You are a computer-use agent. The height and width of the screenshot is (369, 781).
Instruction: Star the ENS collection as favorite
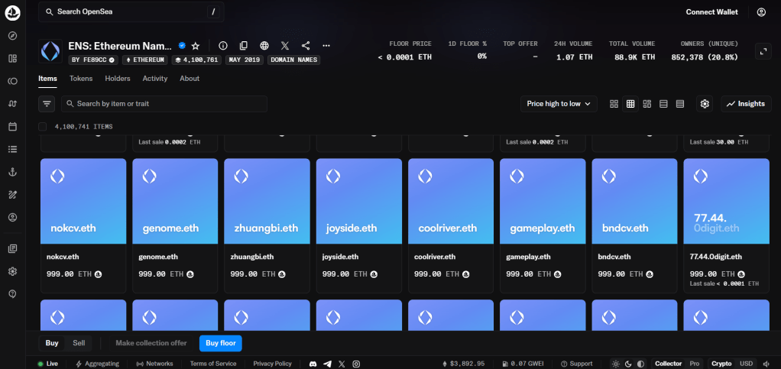[x=196, y=46]
